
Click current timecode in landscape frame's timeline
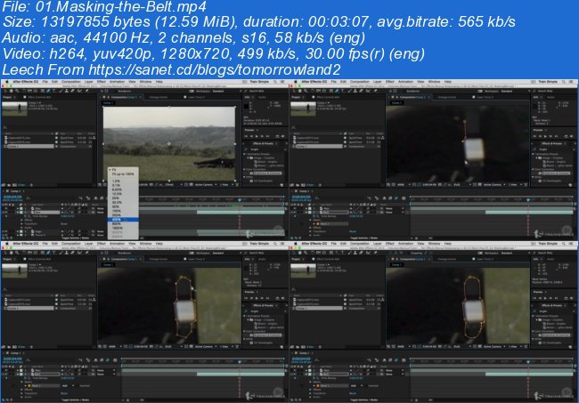tap(12, 197)
